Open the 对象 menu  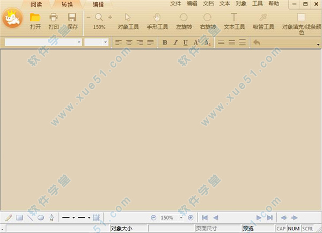click(x=241, y=4)
